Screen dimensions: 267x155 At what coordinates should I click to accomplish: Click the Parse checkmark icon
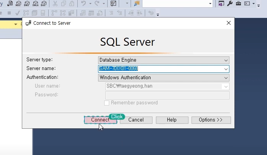pyautogui.click(x=17, y=13)
